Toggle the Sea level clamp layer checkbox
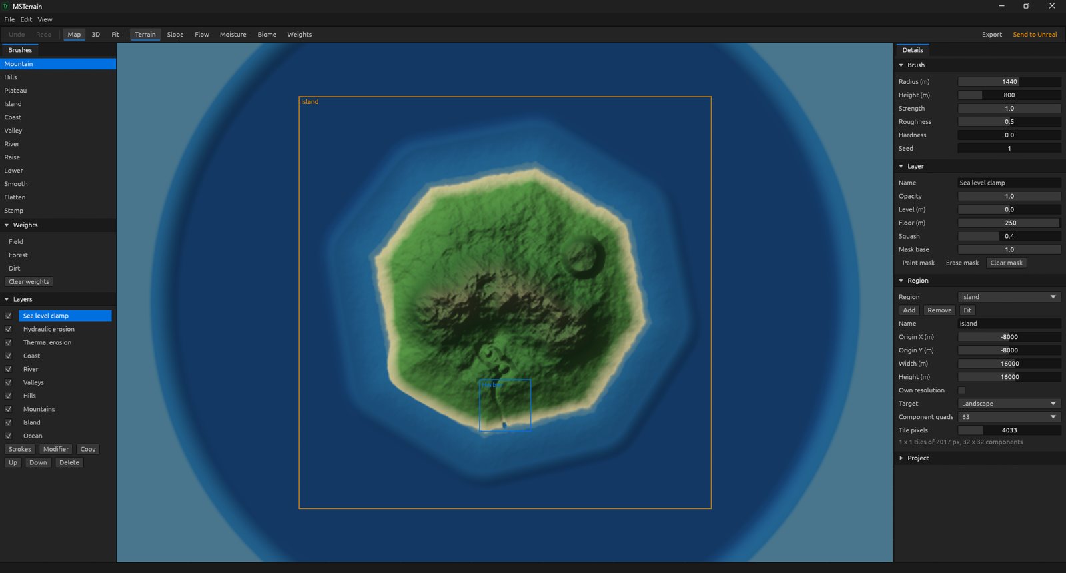1066x573 pixels. pyautogui.click(x=9, y=316)
